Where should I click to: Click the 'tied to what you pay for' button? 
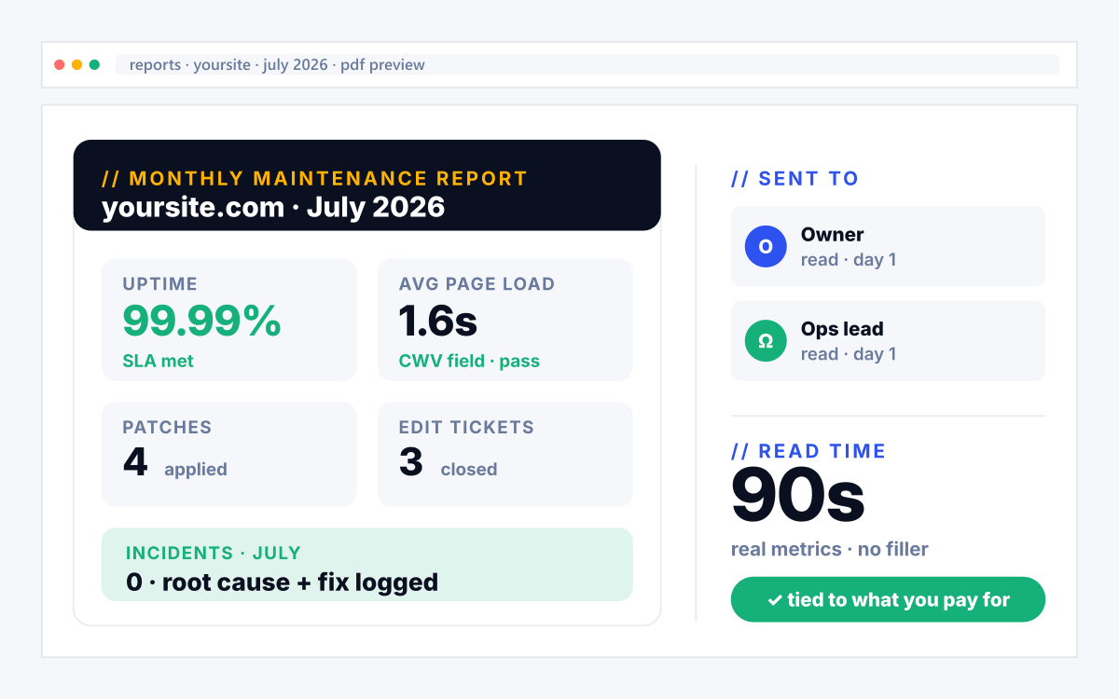(888, 599)
